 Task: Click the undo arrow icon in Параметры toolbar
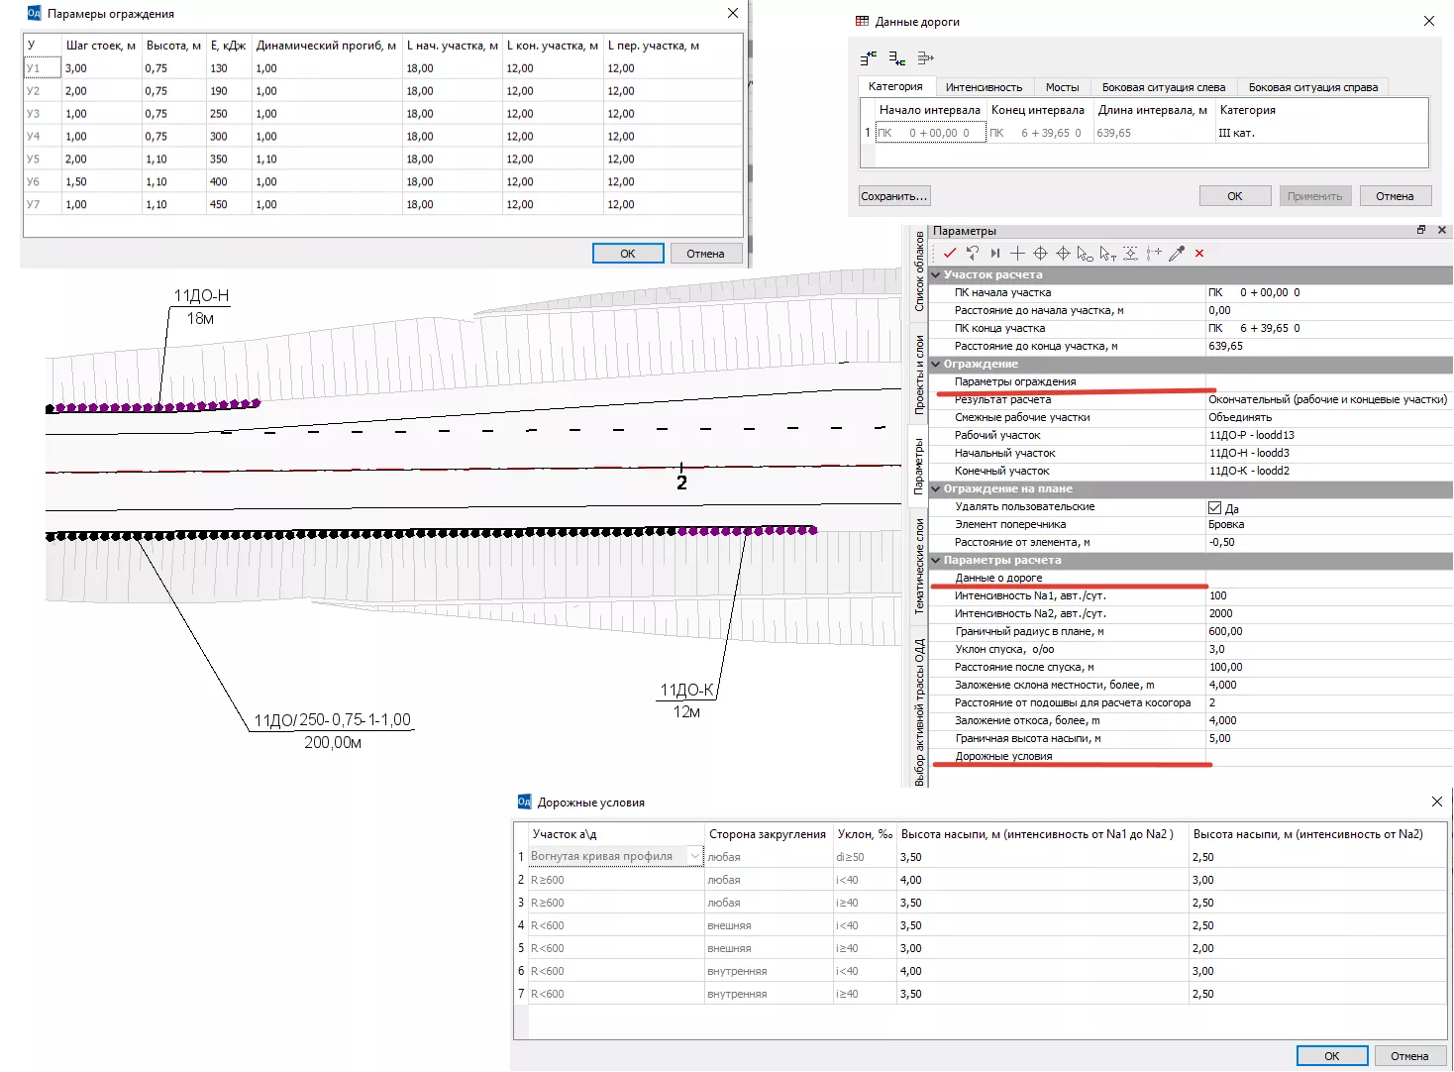(x=973, y=254)
